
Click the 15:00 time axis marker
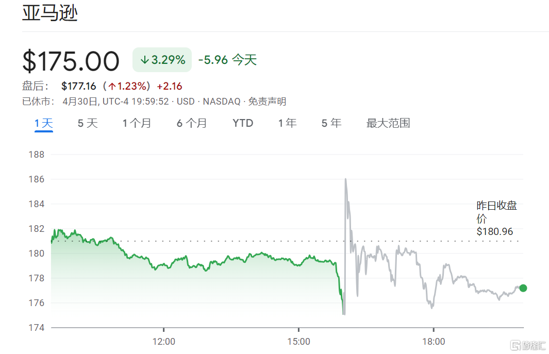point(298,342)
